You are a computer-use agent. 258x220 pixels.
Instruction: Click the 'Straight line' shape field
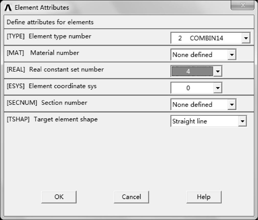coord(204,121)
